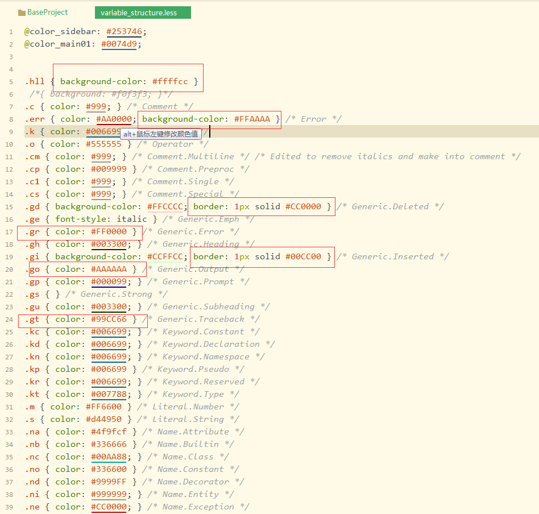Click line number 24 in the gutter
Image resolution: width=539 pixels, height=514 pixels.
[x=9, y=320]
